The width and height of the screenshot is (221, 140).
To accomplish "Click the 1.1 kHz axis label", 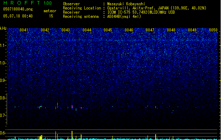I will coord(3,45).
